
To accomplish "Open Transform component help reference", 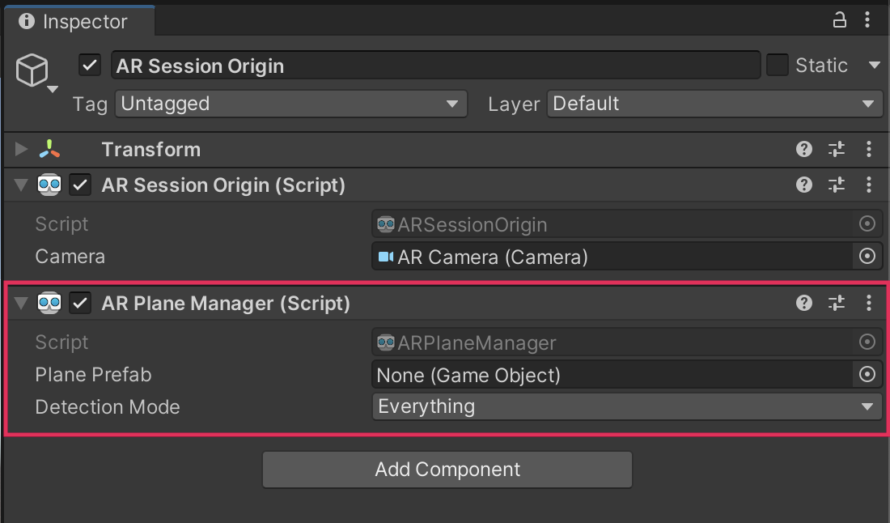I will 804,149.
